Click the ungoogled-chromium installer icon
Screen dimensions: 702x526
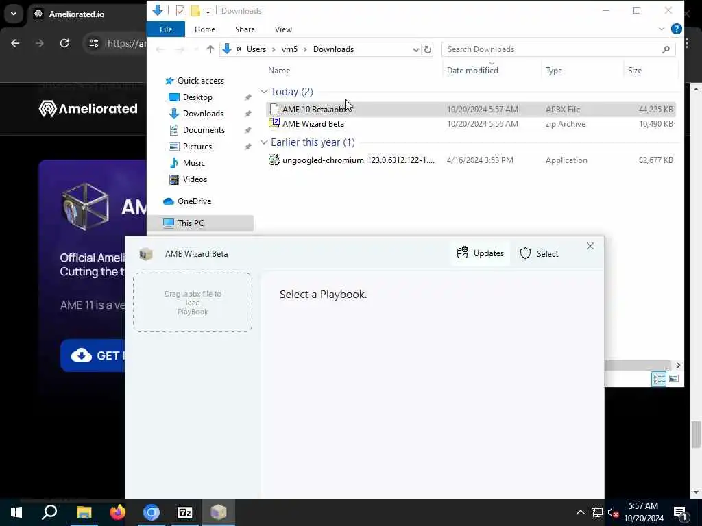(x=274, y=160)
